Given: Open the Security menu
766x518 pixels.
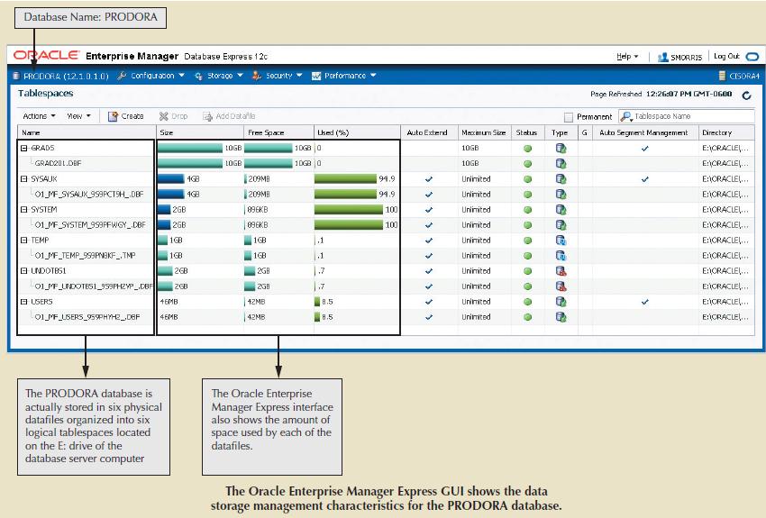Looking at the screenshot, I should click(284, 76).
